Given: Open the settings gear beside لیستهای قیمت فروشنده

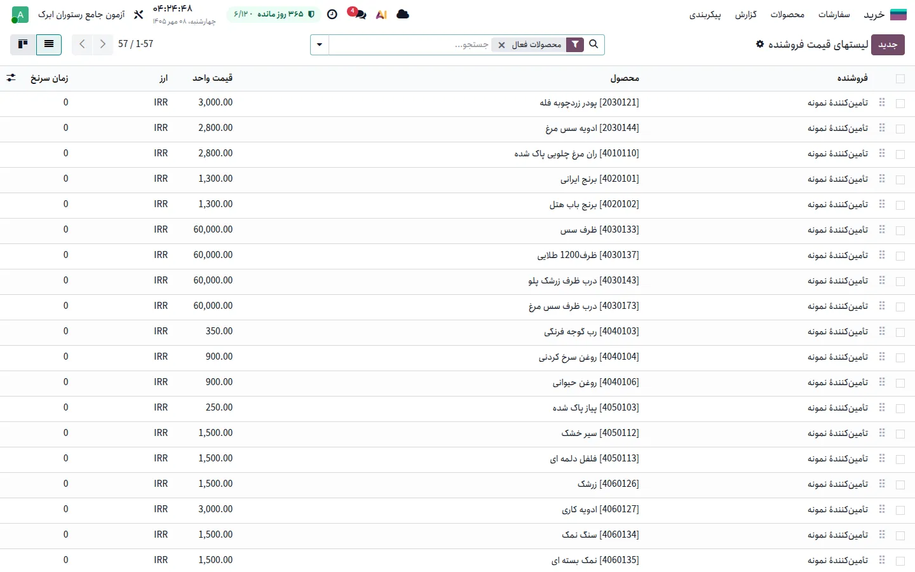Looking at the screenshot, I should click(x=759, y=44).
